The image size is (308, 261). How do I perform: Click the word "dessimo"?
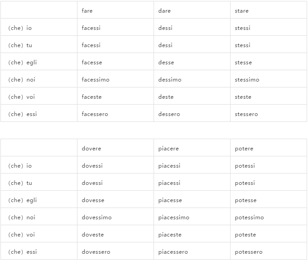(x=170, y=80)
